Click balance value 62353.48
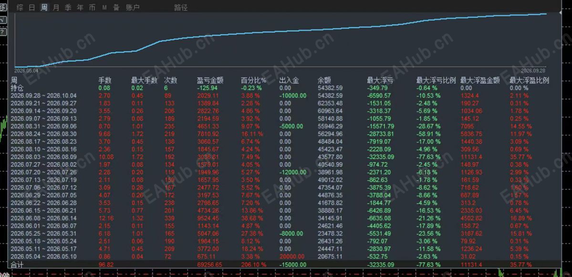 click(330, 103)
